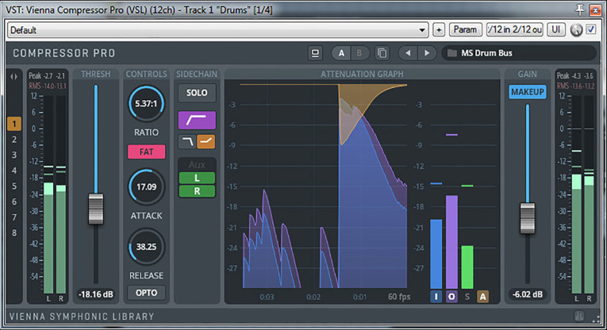This screenshot has height=330, width=607.
Task: Click the input Peak -2.7 -2.1 readout
Action: pos(47,76)
